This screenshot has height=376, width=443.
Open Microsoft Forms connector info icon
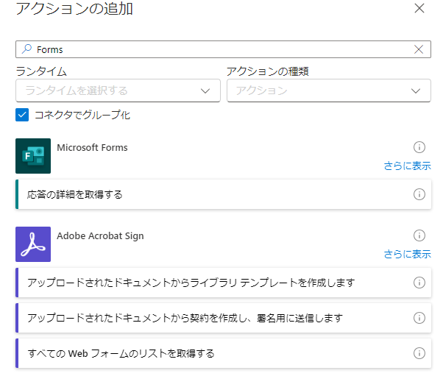pos(419,147)
